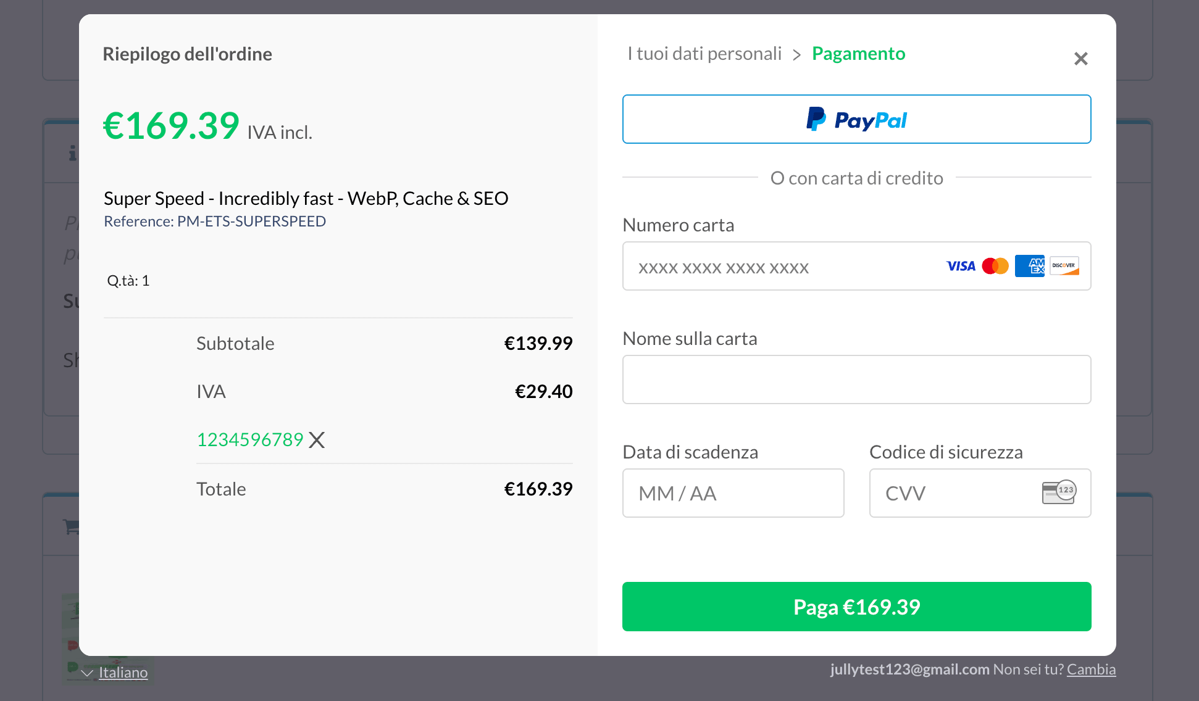Open the Italiano language dropdown

(123, 673)
